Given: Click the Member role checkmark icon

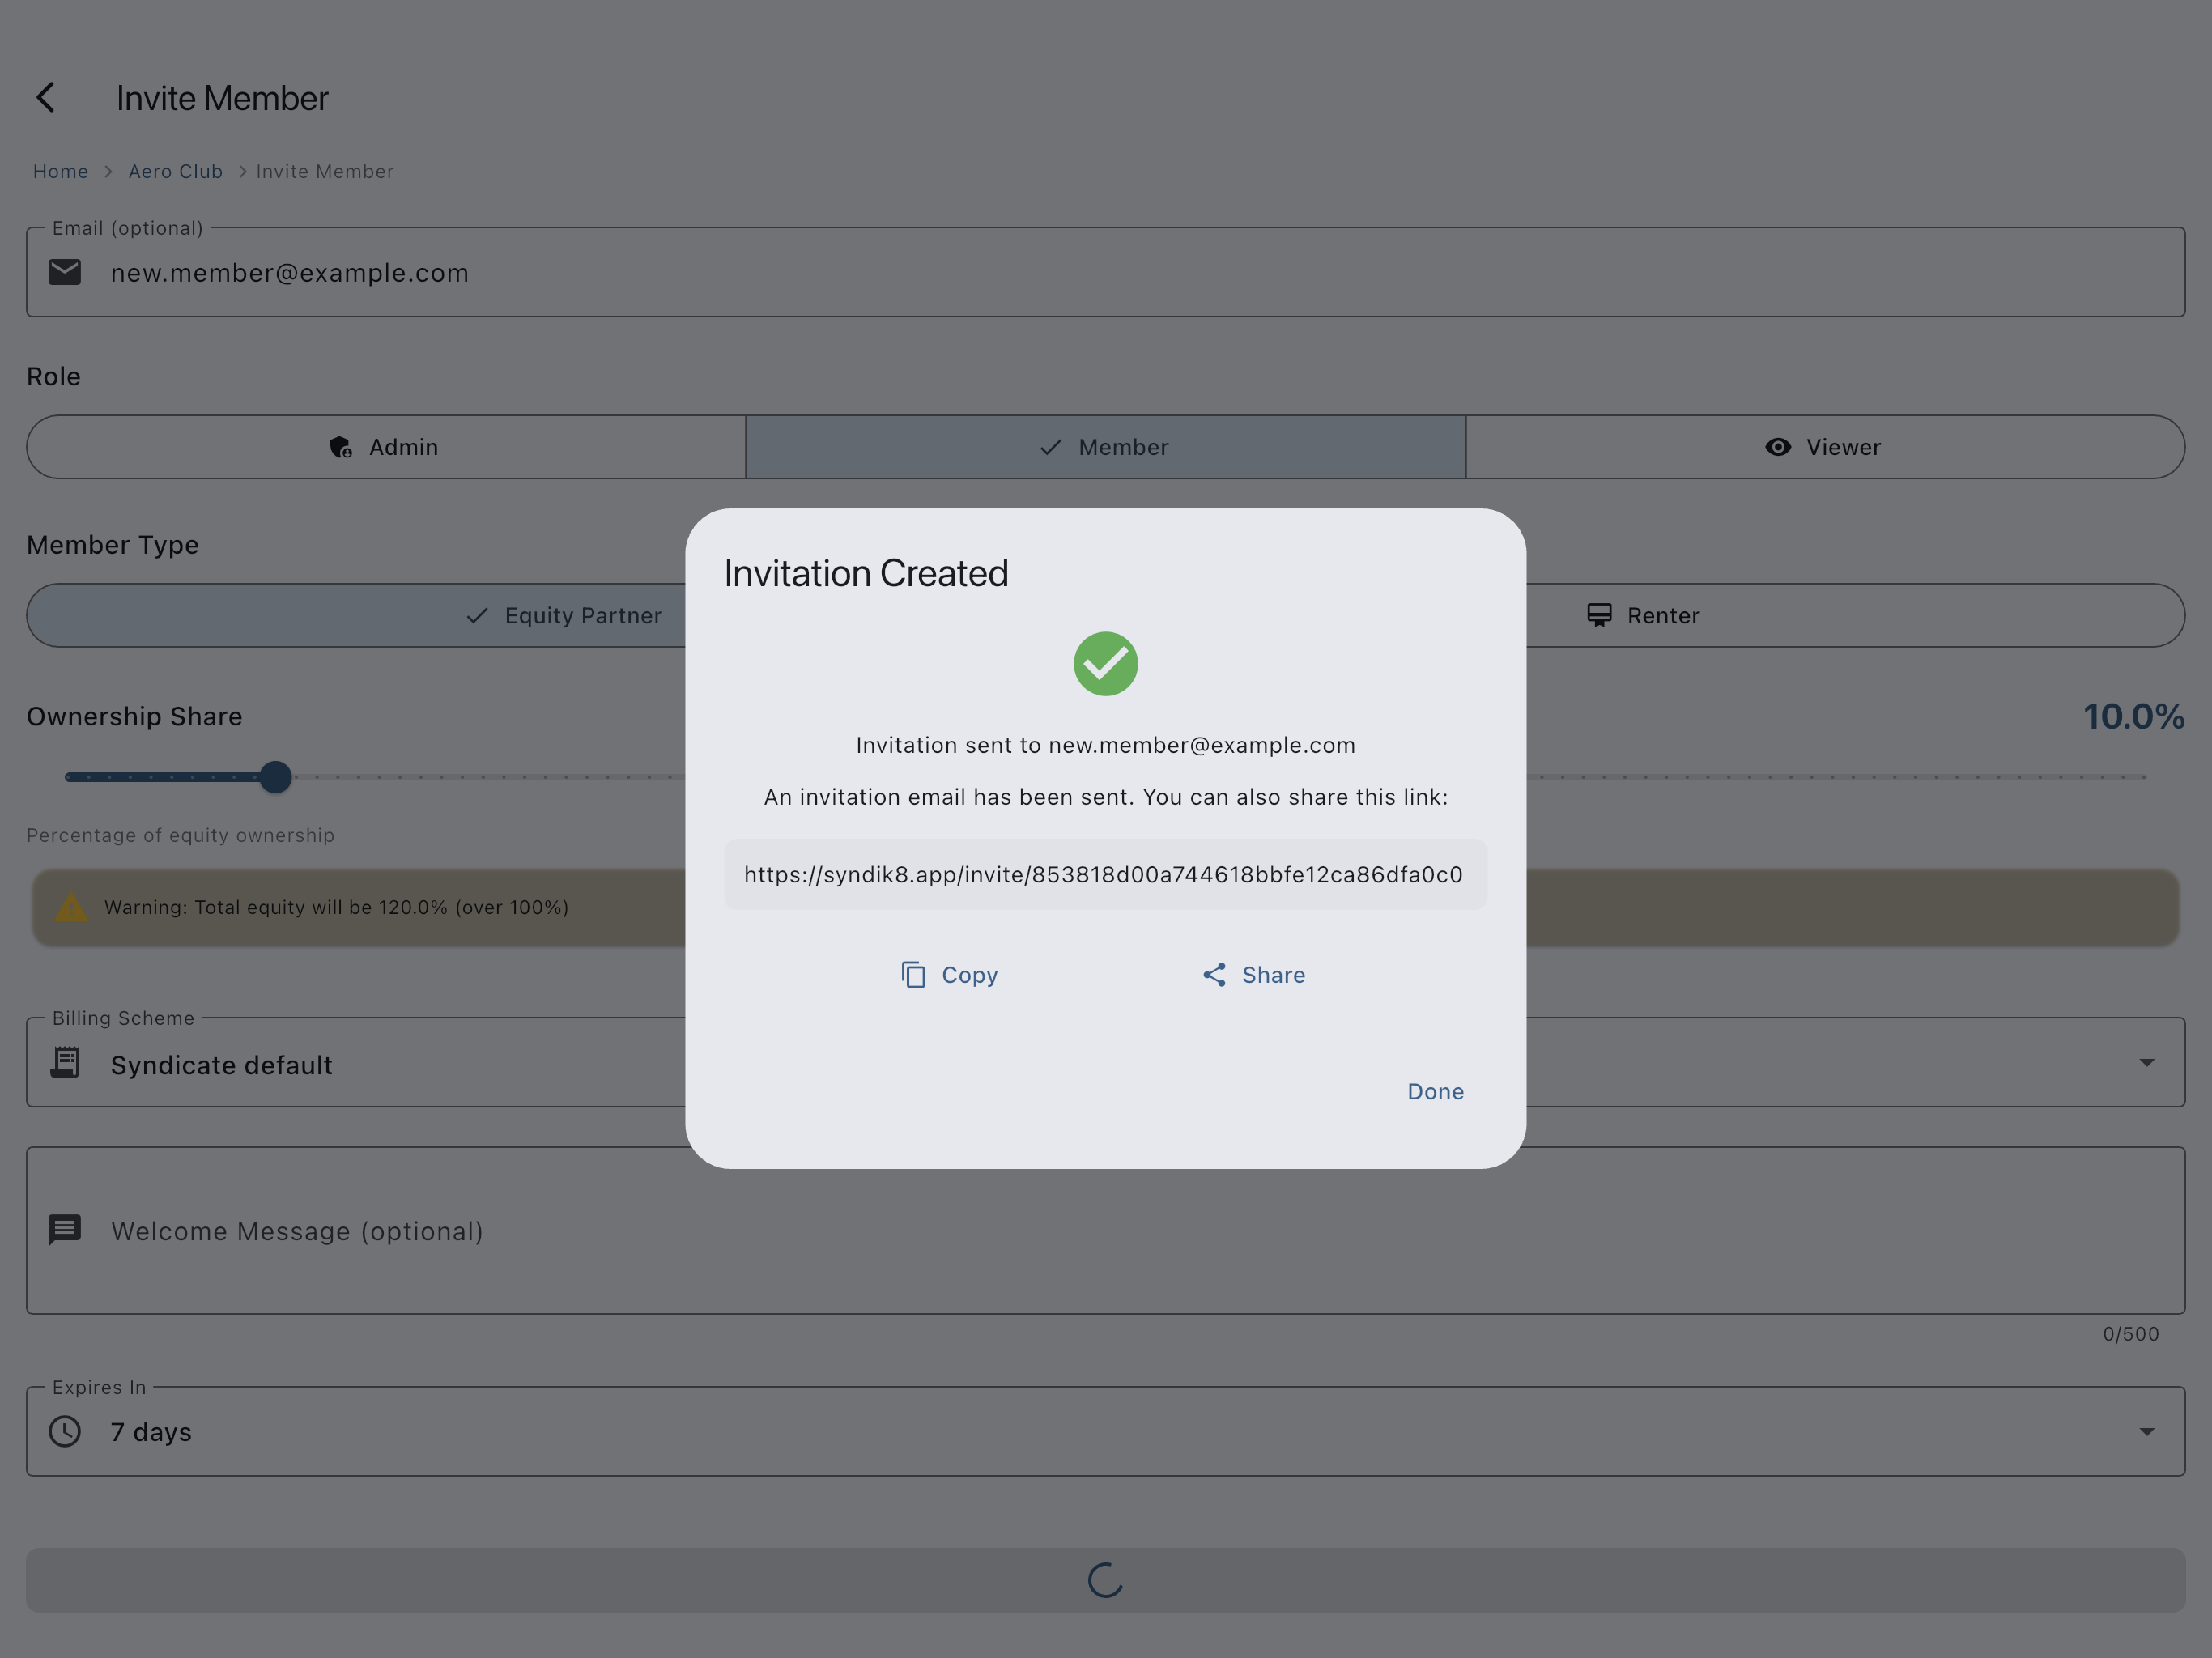Looking at the screenshot, I should click(1050, 447).
